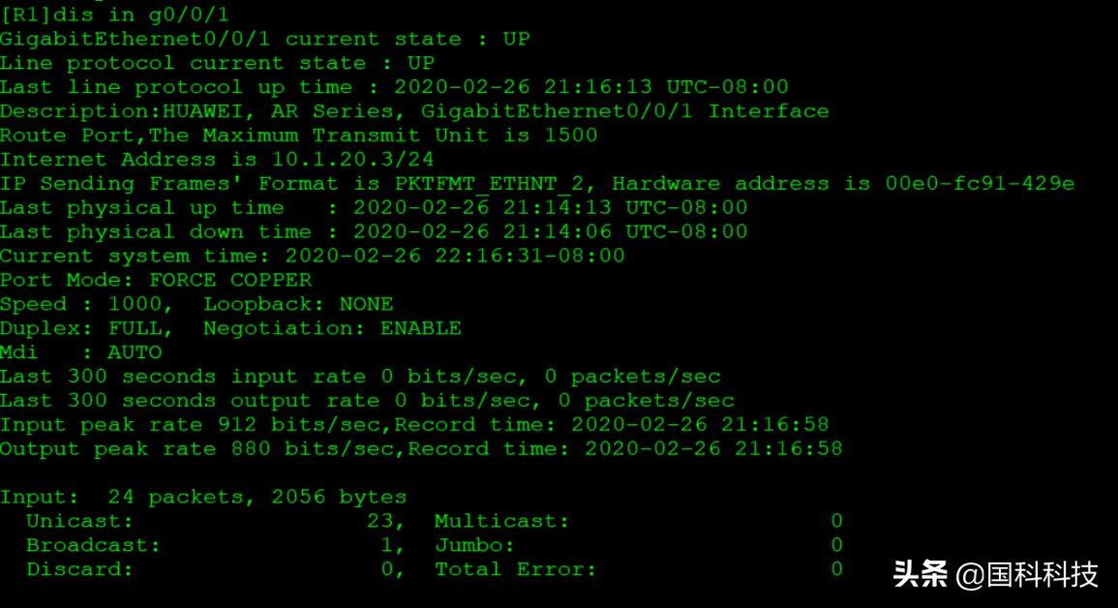Click the 头条 watermark logo
Screen dimensions: 1118x608
[920, 574]
